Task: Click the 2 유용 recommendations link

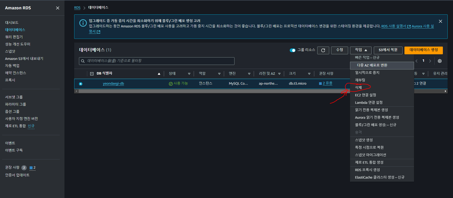Action: pyautogui.click(x=327, y=84)
